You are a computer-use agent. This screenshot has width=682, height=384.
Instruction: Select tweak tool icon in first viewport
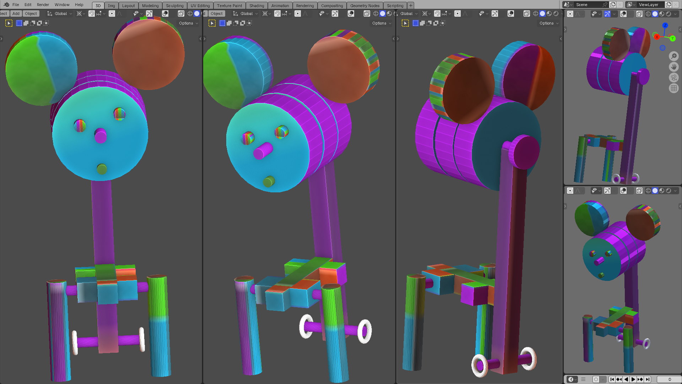(9, 23)
